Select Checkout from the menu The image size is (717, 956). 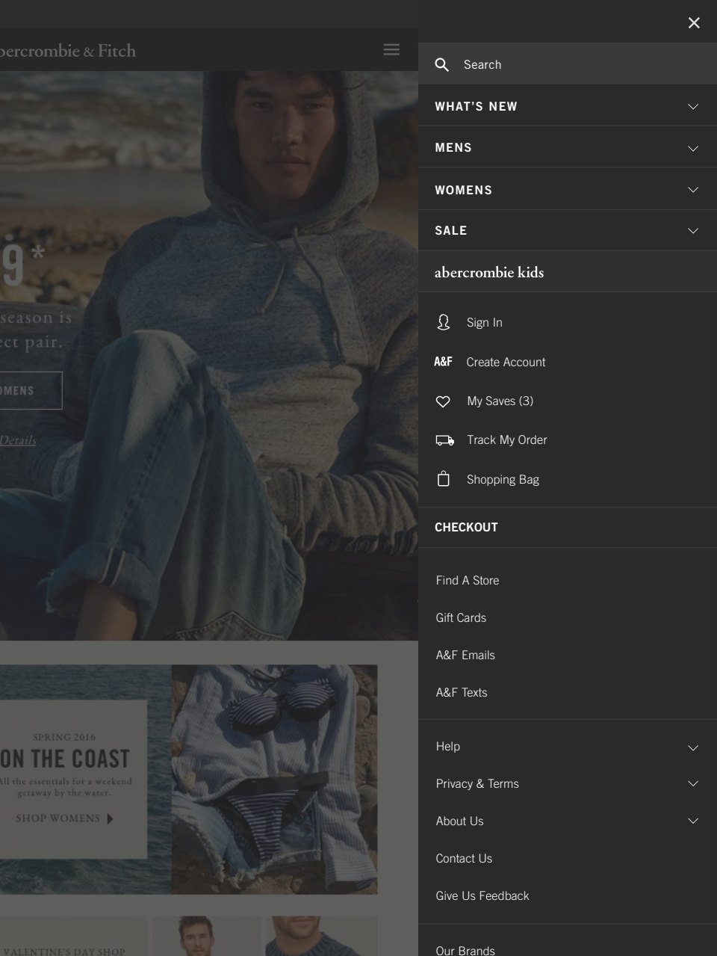[x=466, y=527]
